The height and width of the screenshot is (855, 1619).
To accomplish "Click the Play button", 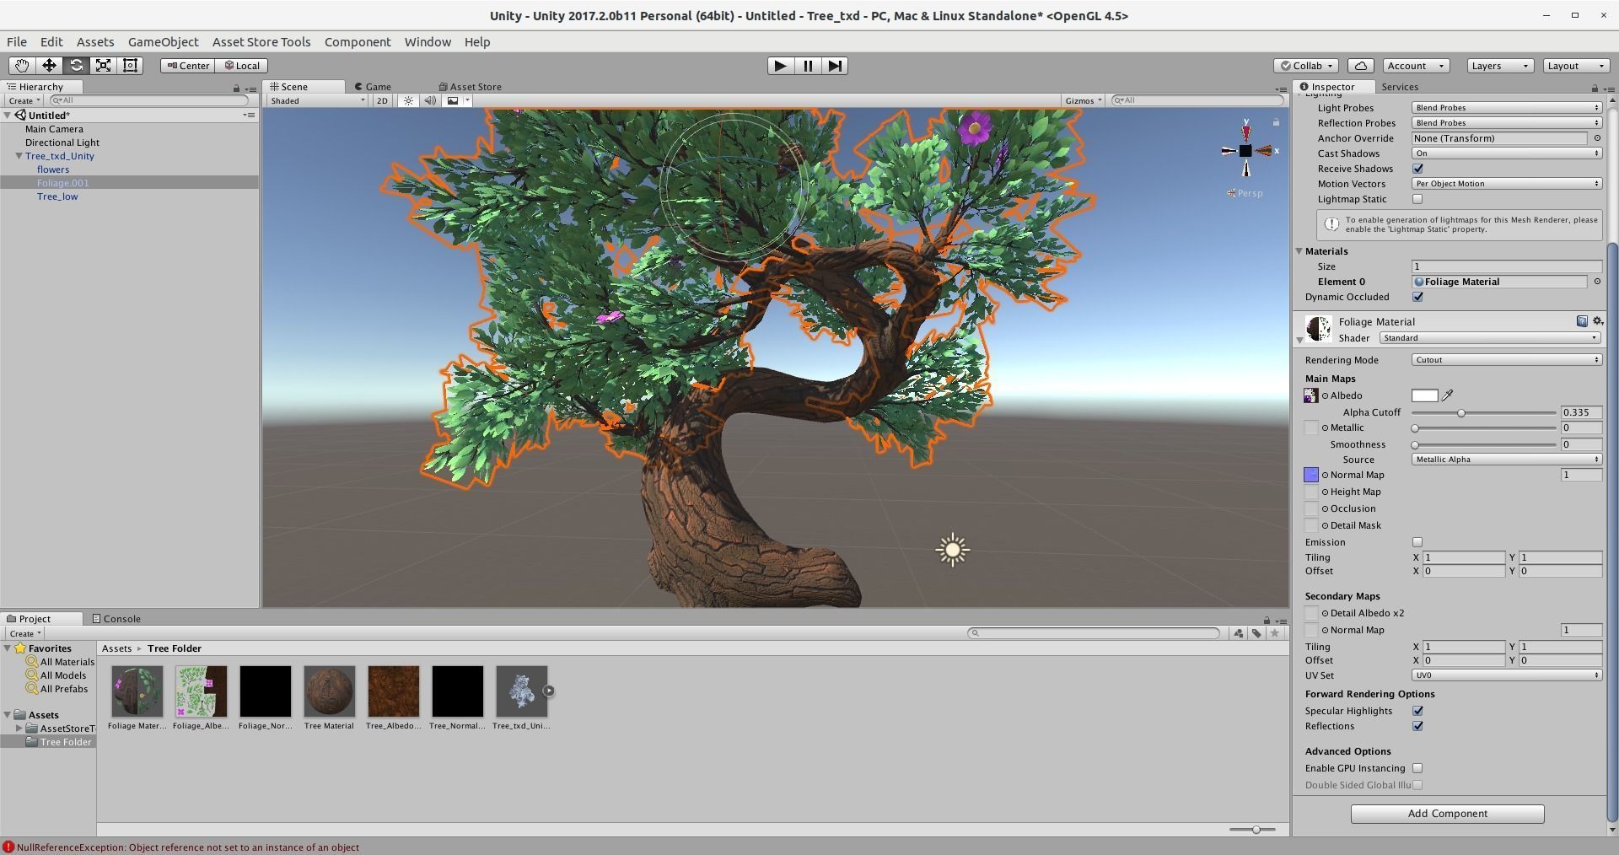I will point(780,66).
